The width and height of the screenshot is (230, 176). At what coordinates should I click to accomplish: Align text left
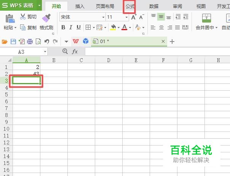153,27
